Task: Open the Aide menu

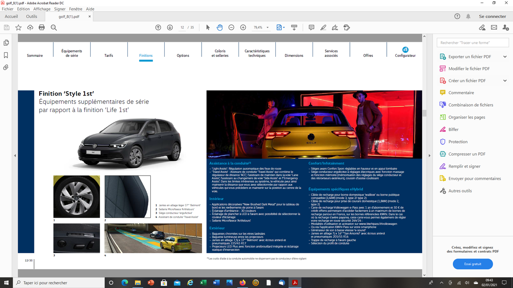Action: tap(90, 9)
